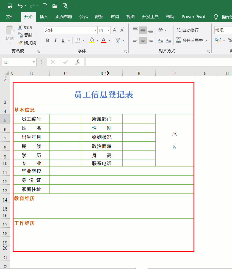Screen dimensions: 232x269
Task: Open the font name 宋体 combo box
Action: pyautogui.click(x=71, y=30)
